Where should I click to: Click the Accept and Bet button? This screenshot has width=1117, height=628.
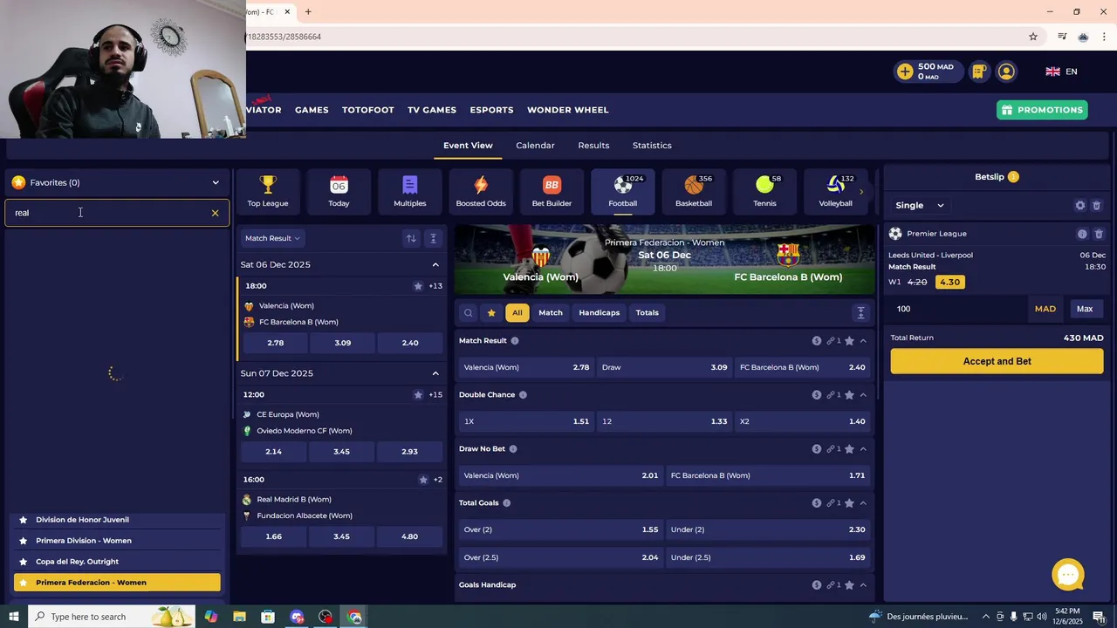[x=997, y=361]
